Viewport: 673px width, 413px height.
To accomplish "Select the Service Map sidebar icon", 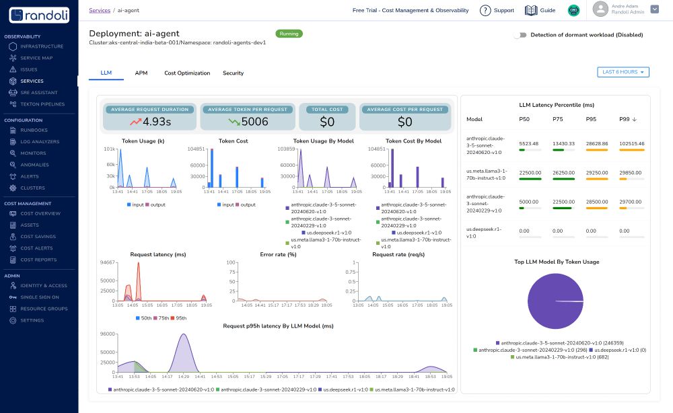I will coord(11,58).
